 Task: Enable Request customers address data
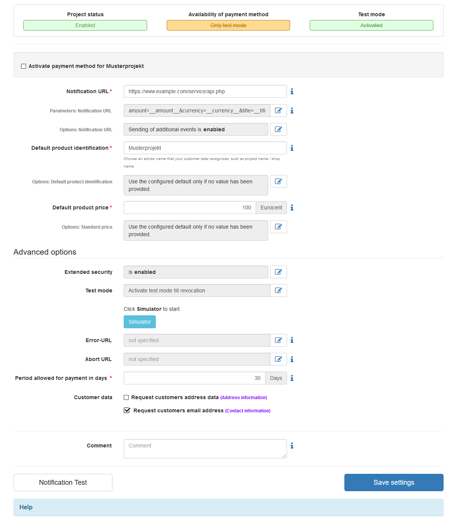click(x=126, y=397)
